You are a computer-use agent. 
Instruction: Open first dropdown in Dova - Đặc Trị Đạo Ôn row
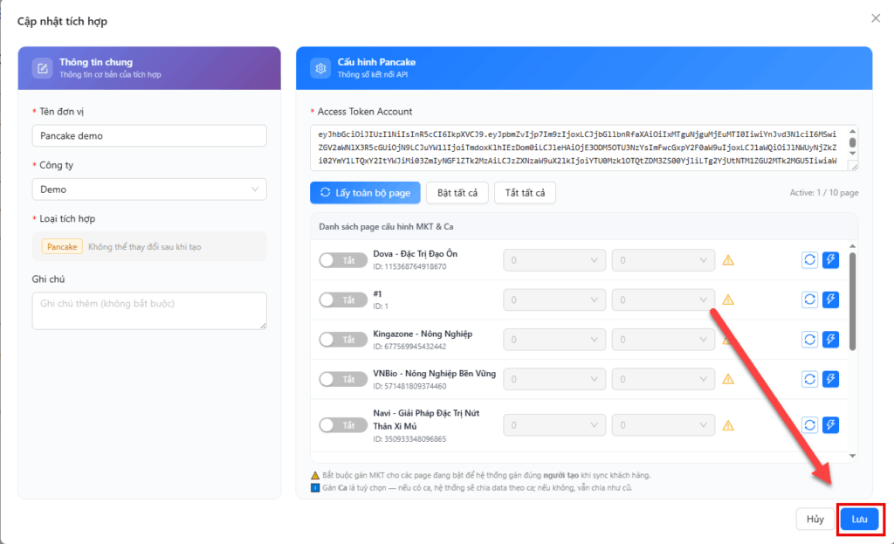pyautogui.click(x=554, y=260)
